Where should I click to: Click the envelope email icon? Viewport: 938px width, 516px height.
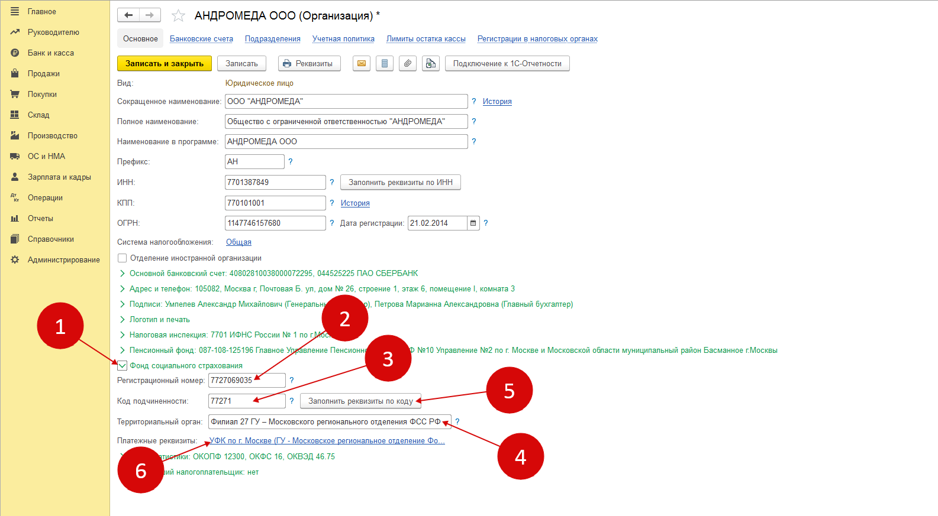point(362,63)
